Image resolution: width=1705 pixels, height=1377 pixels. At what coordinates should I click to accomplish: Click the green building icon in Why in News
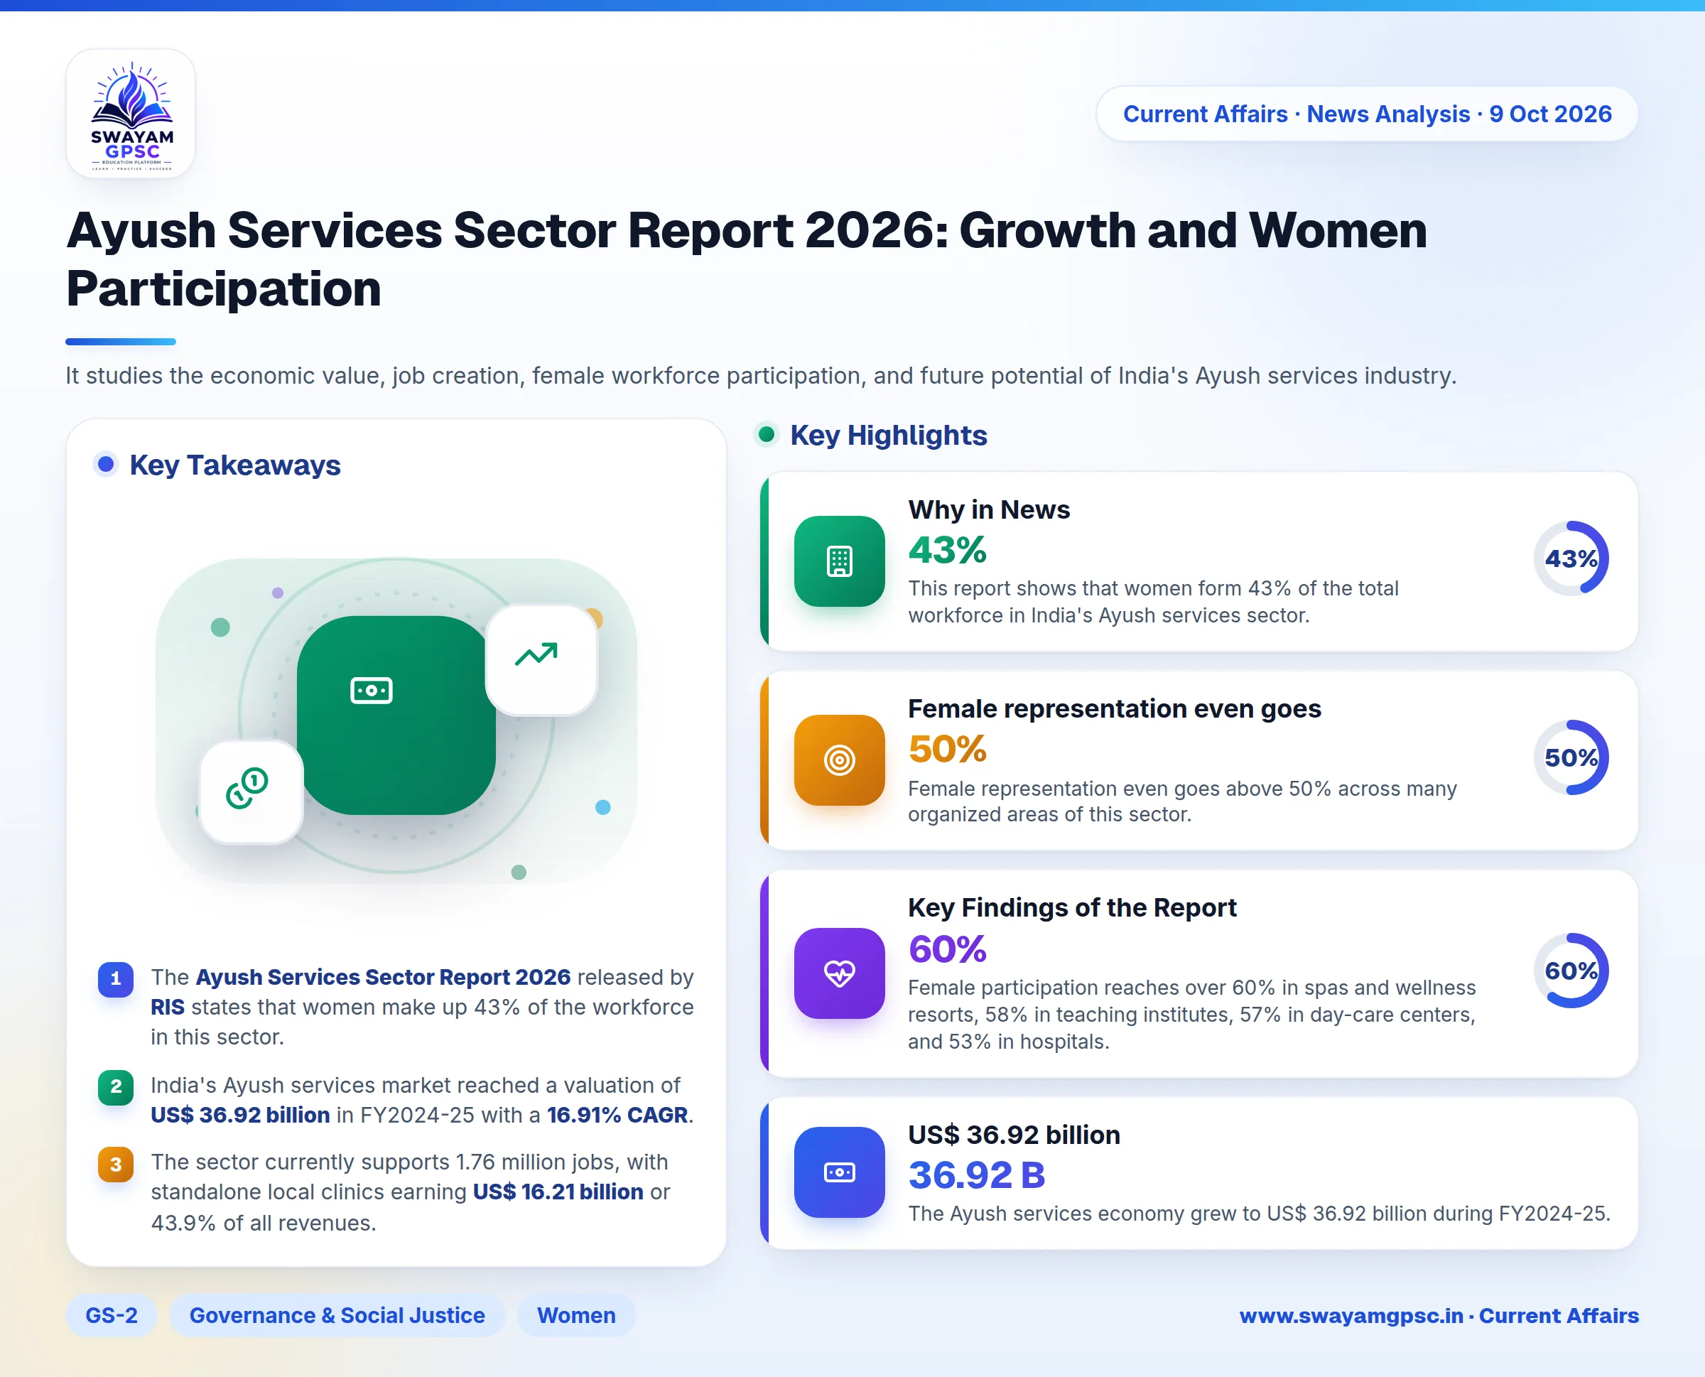[x=839, y=561]
